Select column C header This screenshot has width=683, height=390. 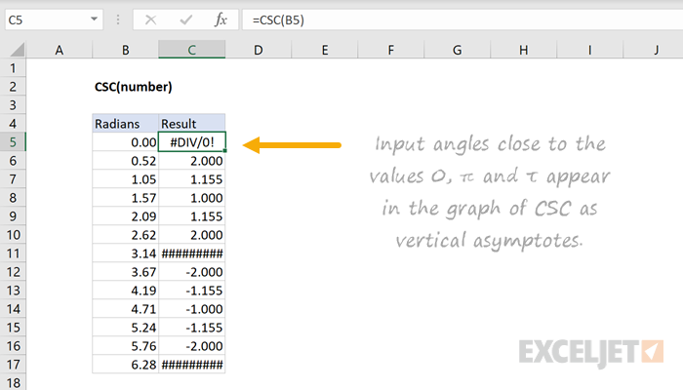click(191, 50)
